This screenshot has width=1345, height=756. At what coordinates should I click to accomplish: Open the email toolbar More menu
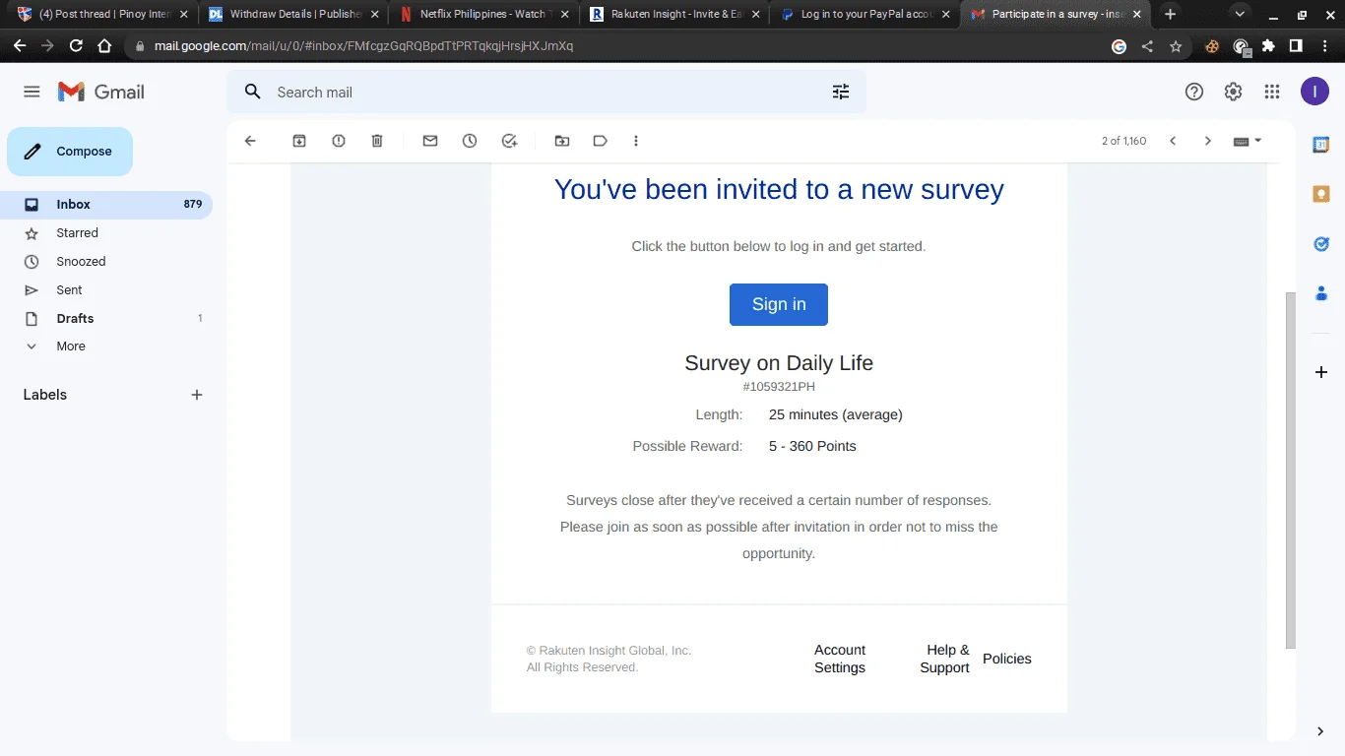point(636,141)
